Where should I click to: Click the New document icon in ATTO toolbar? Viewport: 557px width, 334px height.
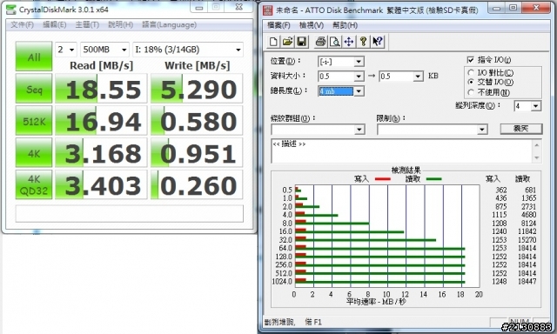[x=273, y=42]
